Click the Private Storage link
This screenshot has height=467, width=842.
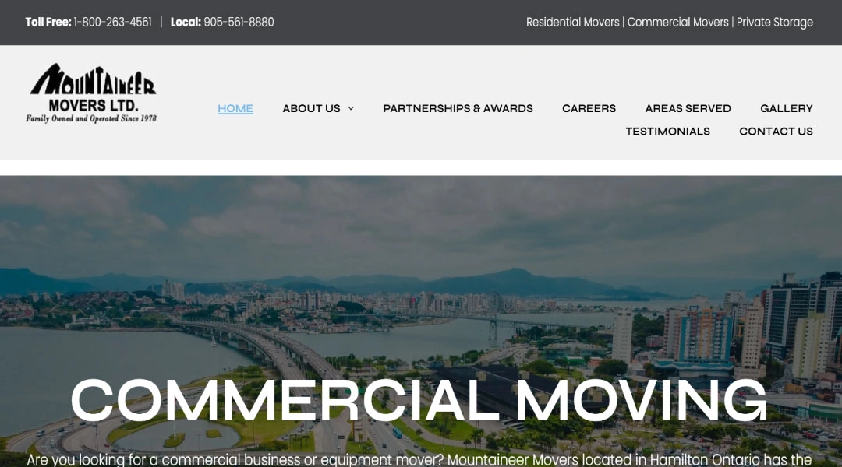coord(774,22)
